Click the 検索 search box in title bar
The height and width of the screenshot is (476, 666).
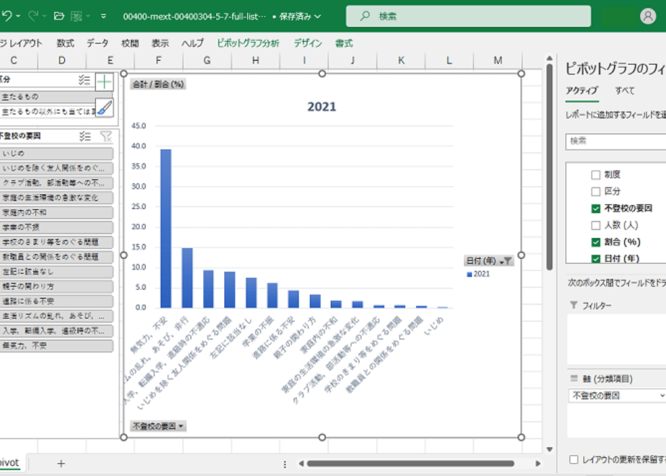point(468,16)
